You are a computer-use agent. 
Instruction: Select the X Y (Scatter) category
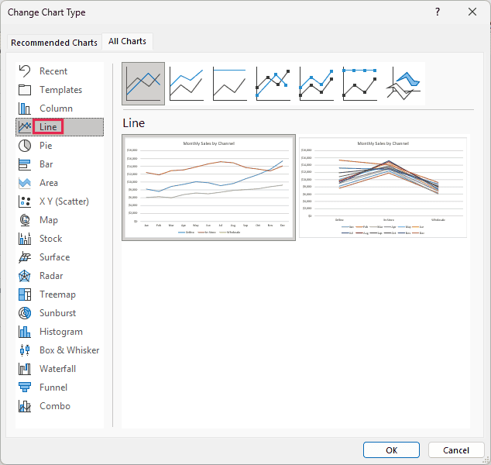pyautogui.click(x=60, y=201)
